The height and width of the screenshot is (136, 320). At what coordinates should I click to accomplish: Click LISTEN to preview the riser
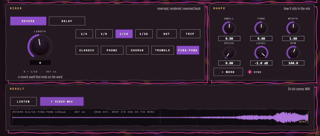pyautogui.click(x=23, y=102)
